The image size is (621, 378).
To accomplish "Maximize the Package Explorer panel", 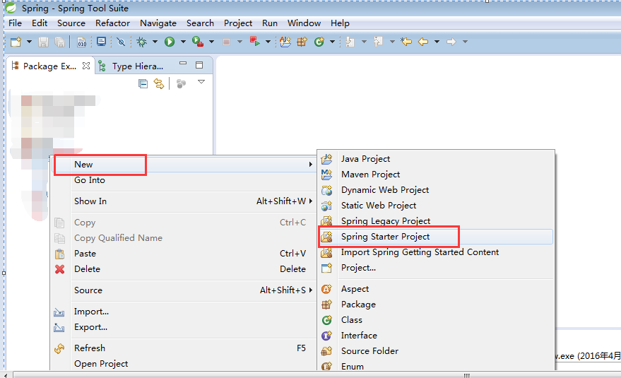I will 199,65.
